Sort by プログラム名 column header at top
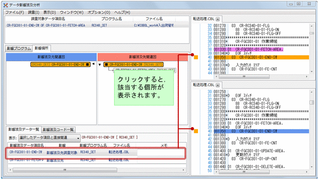 point(112,19)
